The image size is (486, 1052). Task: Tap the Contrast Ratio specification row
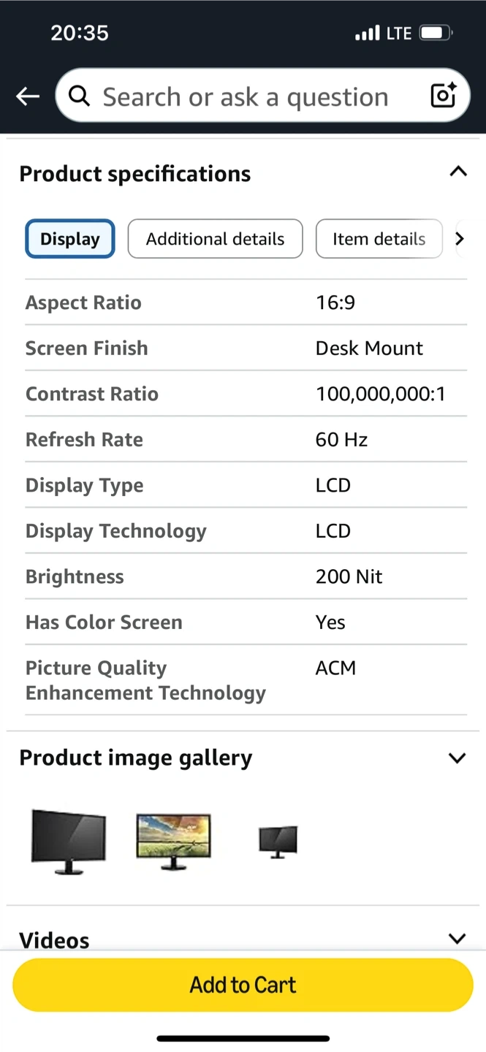[246, 394]
